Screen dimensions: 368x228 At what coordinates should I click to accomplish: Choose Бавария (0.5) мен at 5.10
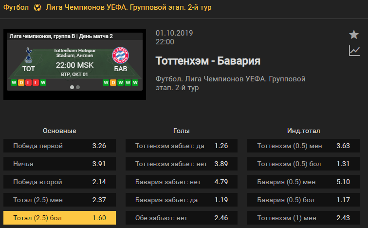[303, 182]
